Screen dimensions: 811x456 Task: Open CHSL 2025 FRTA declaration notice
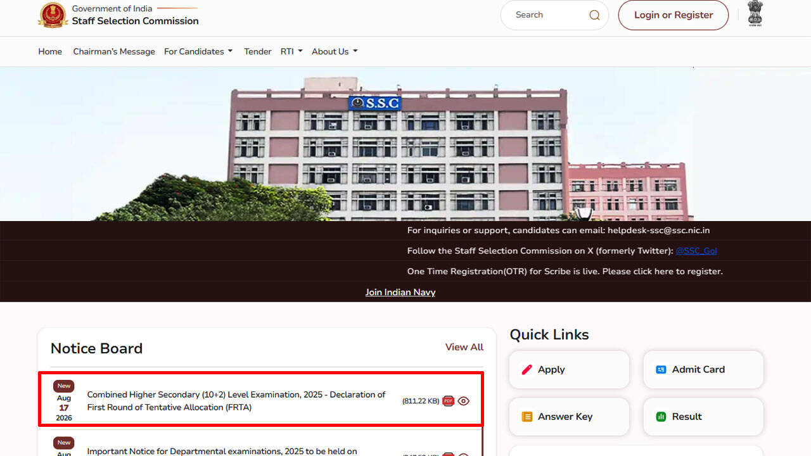point(236,401)
